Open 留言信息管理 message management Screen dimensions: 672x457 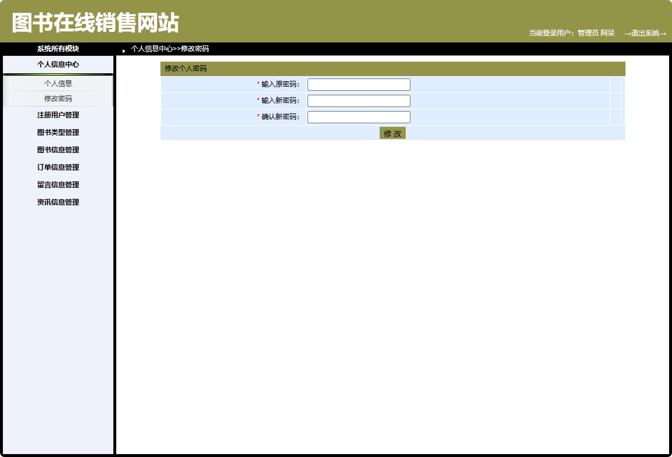pos(57,184)
